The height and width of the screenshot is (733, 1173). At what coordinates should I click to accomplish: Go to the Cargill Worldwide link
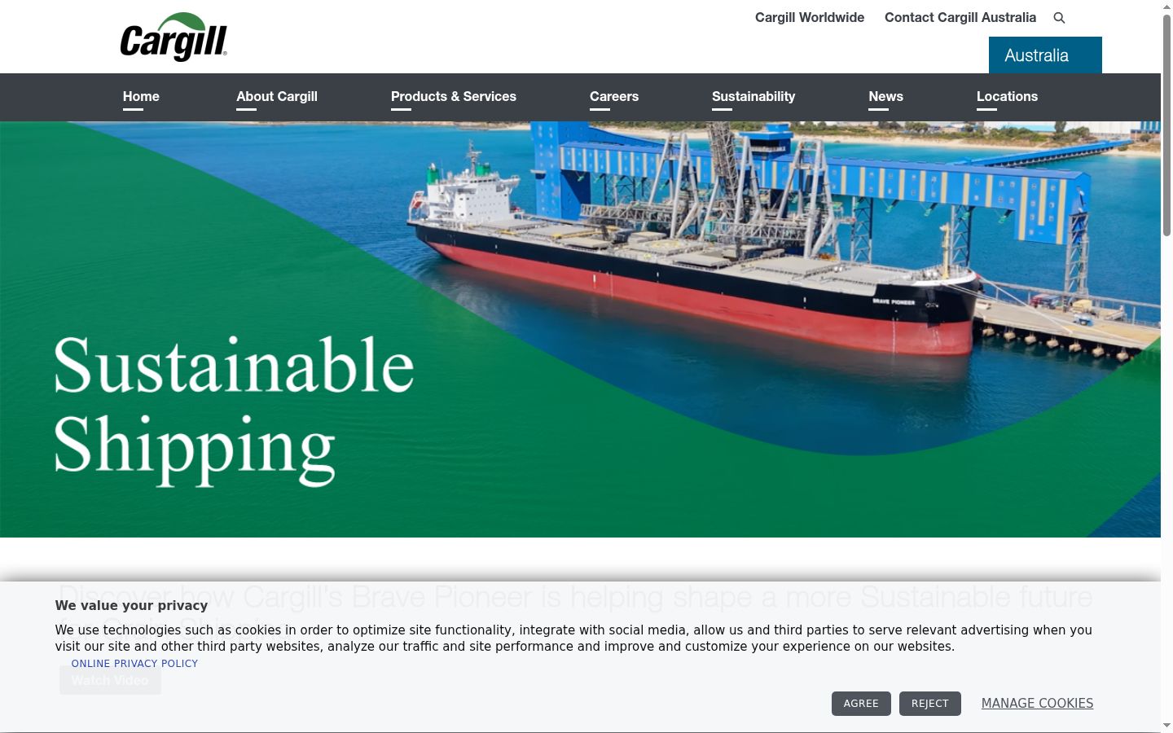(x=810, y=17)
